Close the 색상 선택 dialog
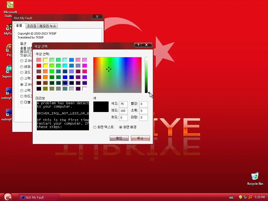The image size is (268, 201). pyautogui.click(x=147, y=45)
